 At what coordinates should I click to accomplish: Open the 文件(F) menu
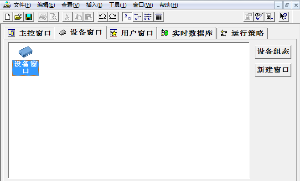22,5
